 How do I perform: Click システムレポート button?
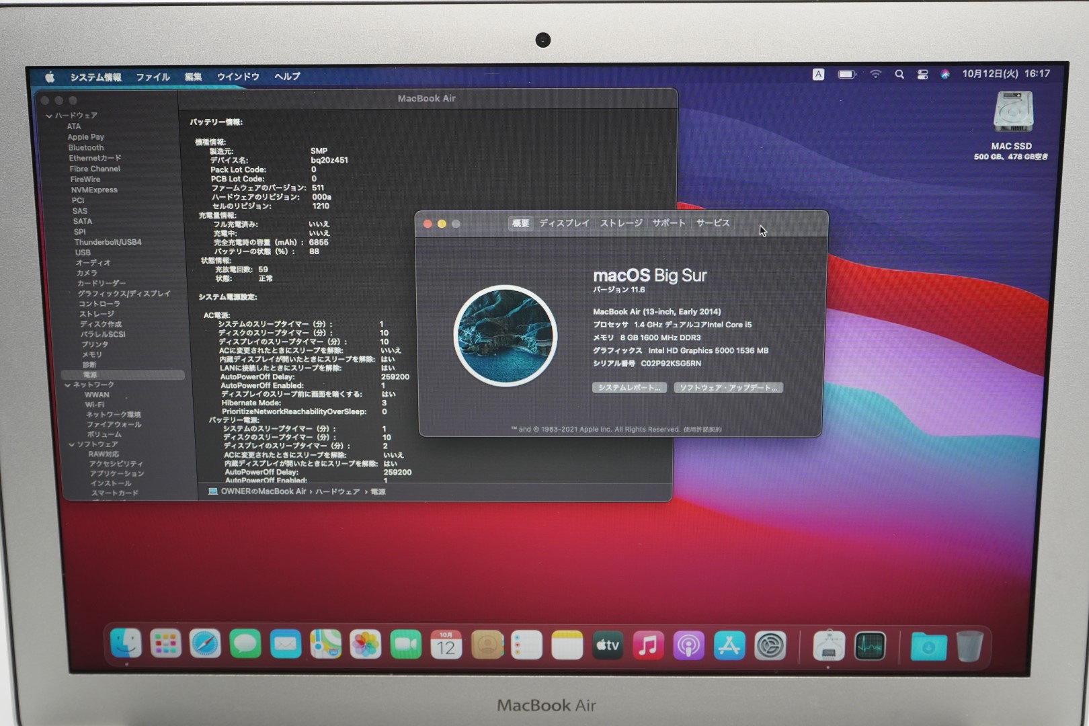pos(629,388)
